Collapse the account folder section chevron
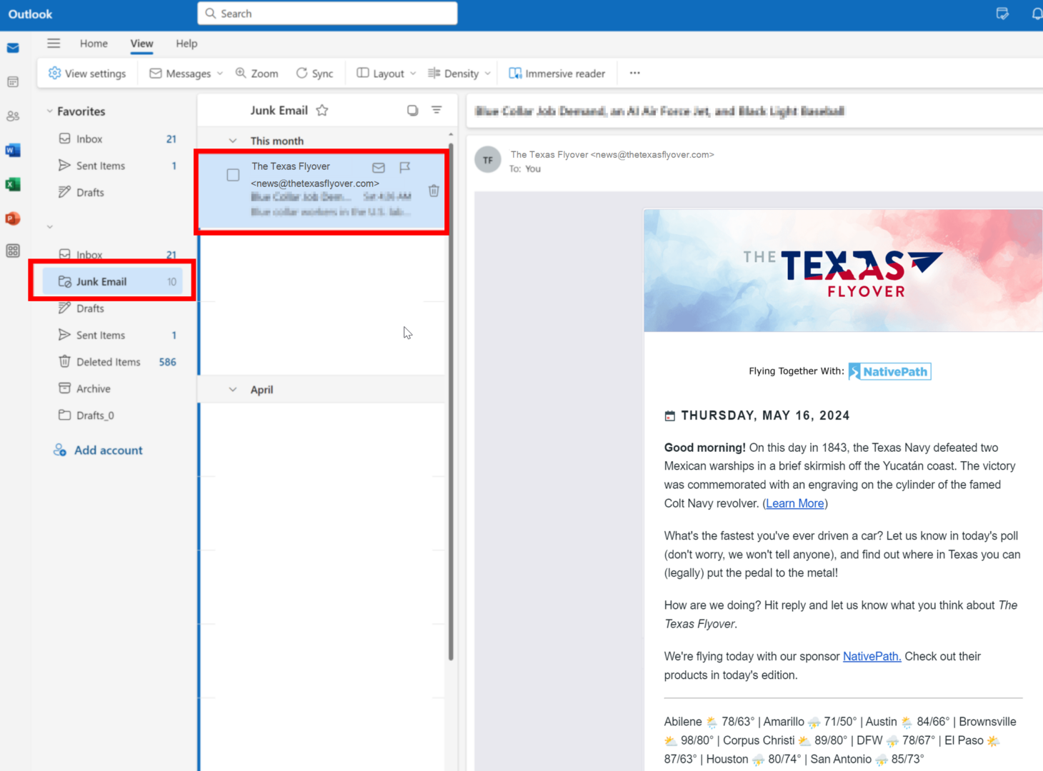 (50, 227)
